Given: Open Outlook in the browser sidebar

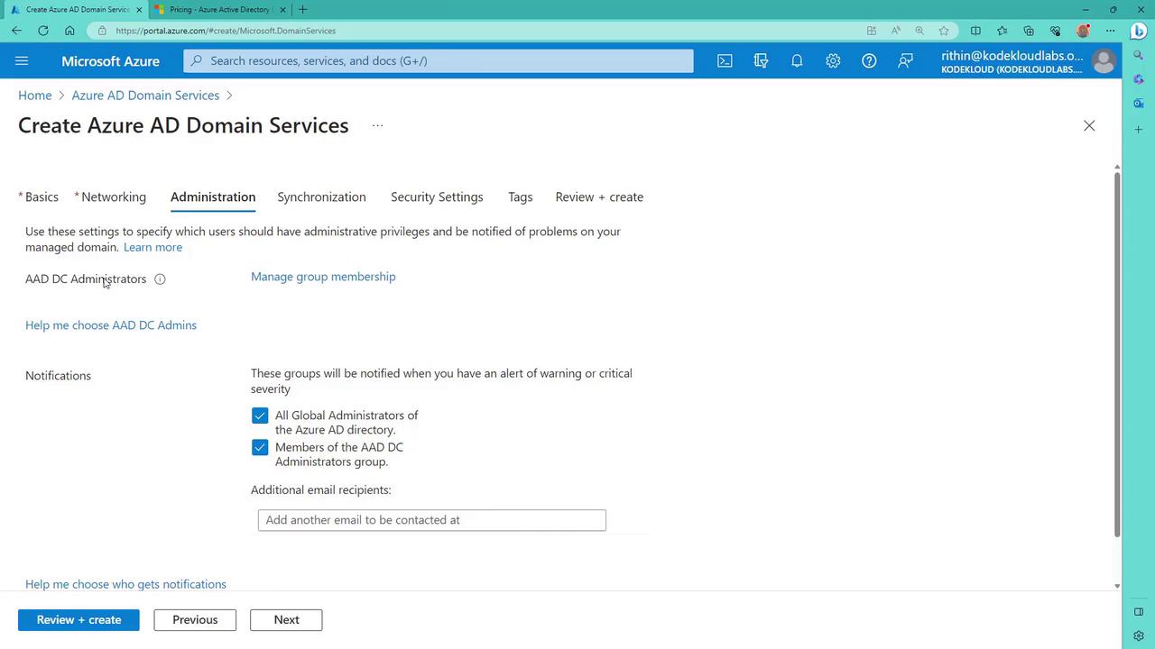Looking at the screenshot, I should (1139, 104).
